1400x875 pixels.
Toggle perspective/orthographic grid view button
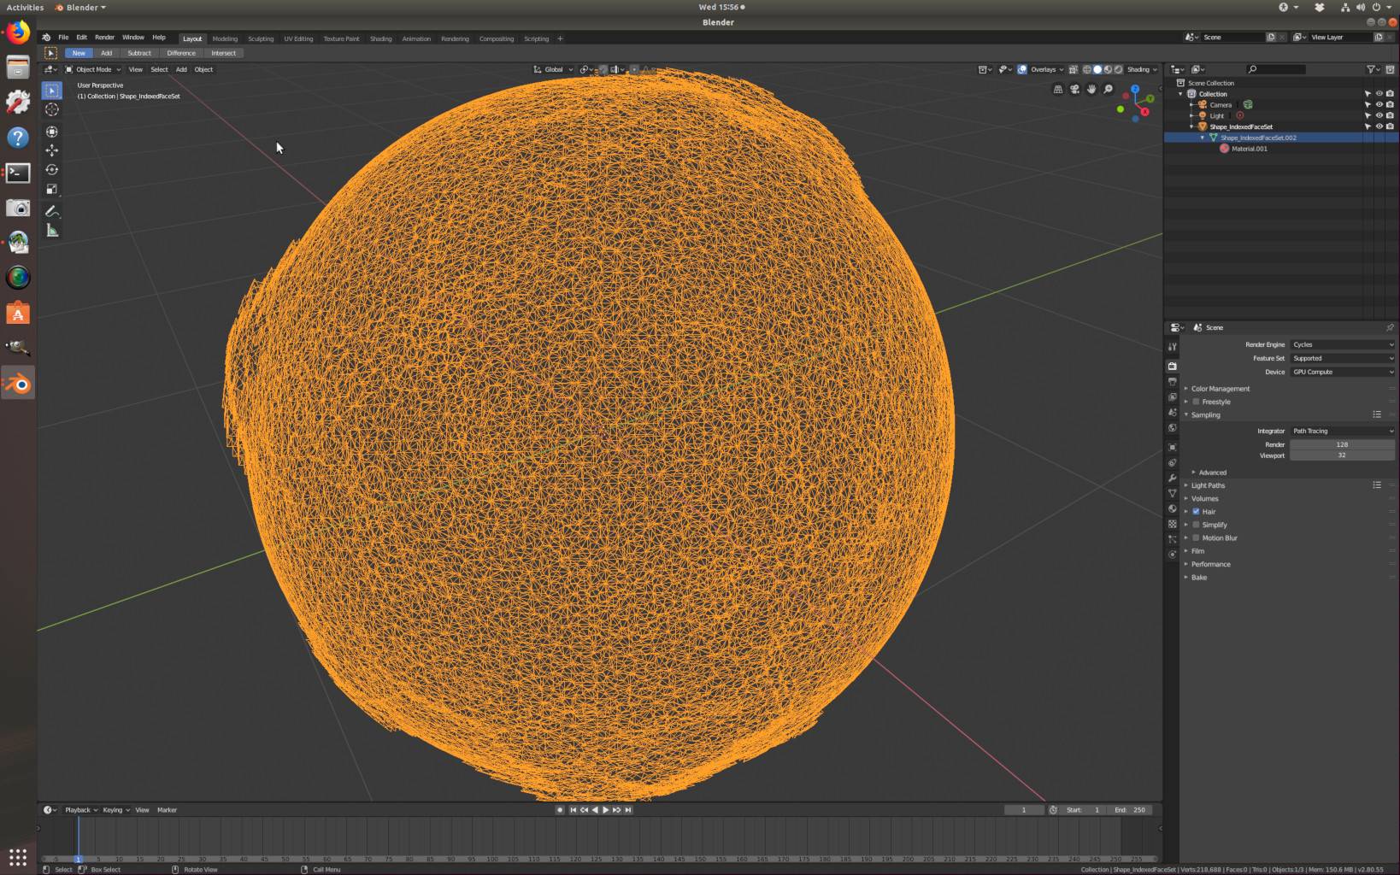tap(1058, 89)
